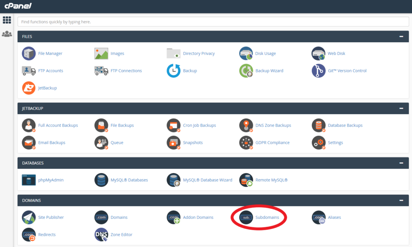Click the Disk Usage icon
Screen dimensions: 412x247
pyautogui.click(x=246, y=53)
